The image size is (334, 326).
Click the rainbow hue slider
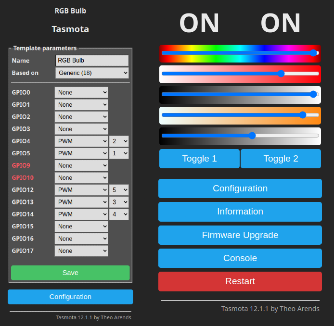pos(240,53)
